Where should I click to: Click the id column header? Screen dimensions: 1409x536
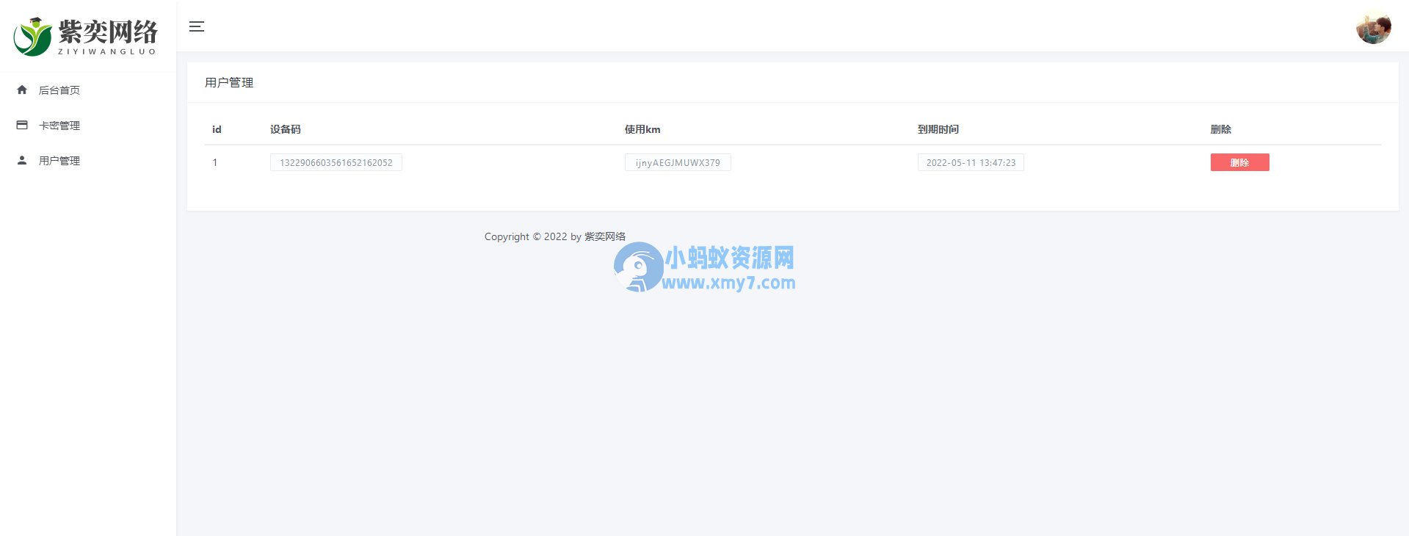[217, 129]
